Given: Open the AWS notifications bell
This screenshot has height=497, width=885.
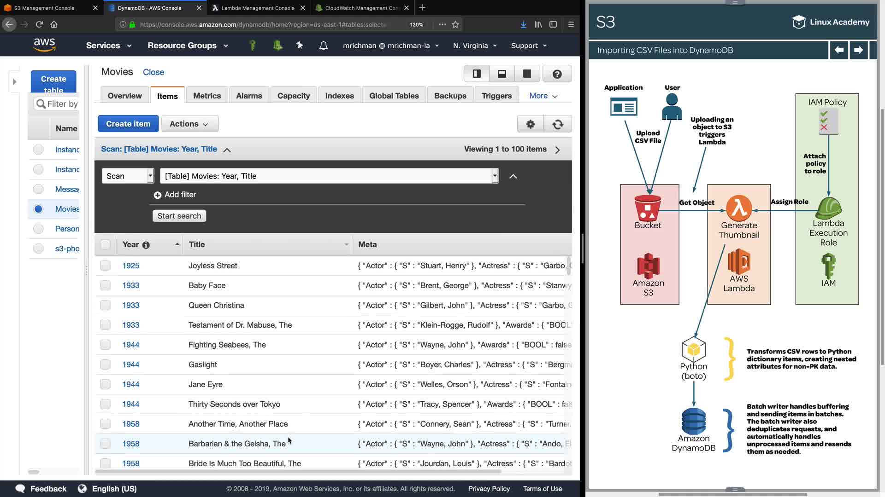Looking at the screenshot, I should click(x=324, y=46).
